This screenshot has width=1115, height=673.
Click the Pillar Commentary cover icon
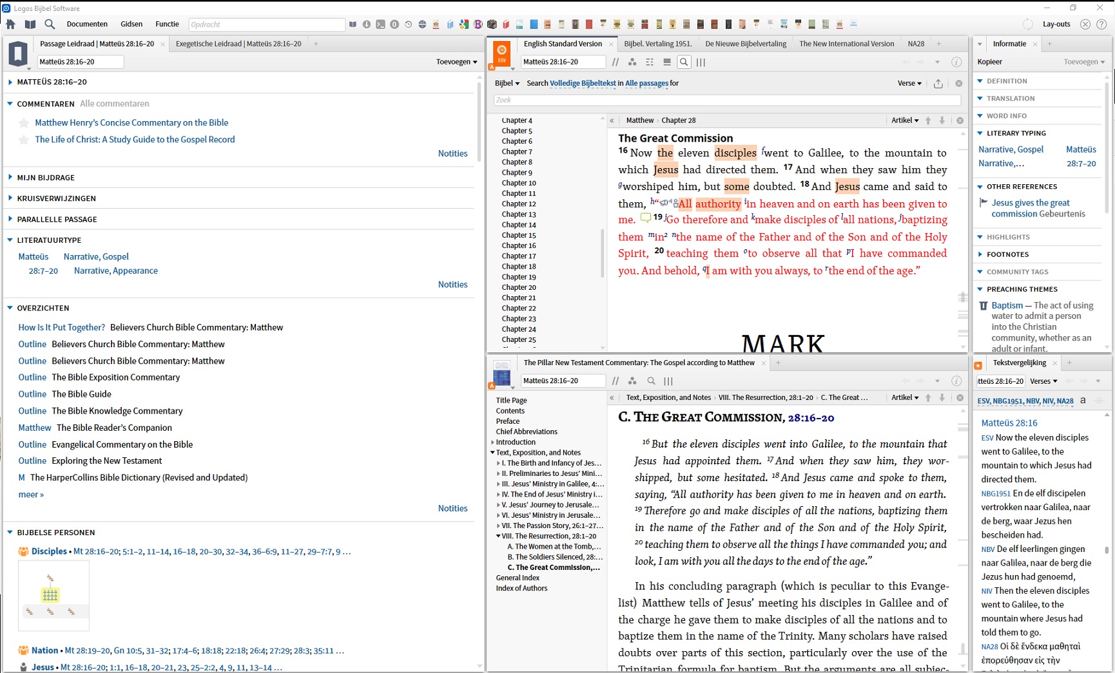[501, 373]
